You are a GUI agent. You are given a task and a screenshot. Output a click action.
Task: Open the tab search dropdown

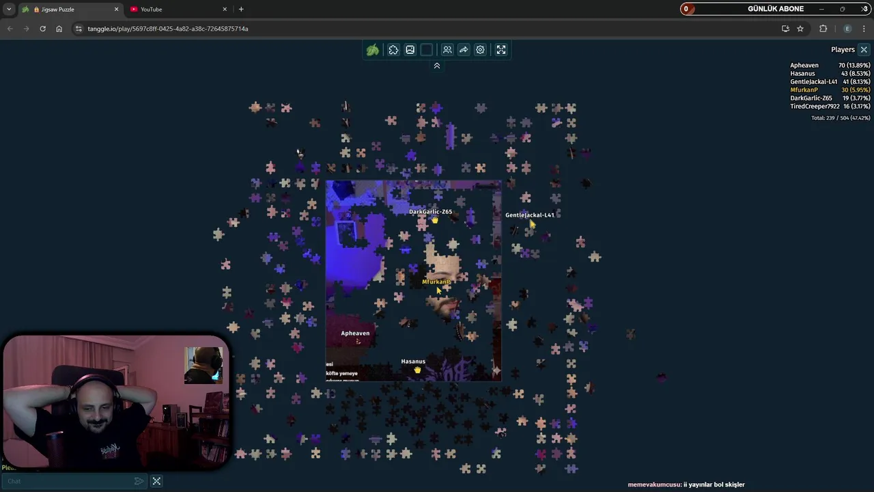coord(8,10)
